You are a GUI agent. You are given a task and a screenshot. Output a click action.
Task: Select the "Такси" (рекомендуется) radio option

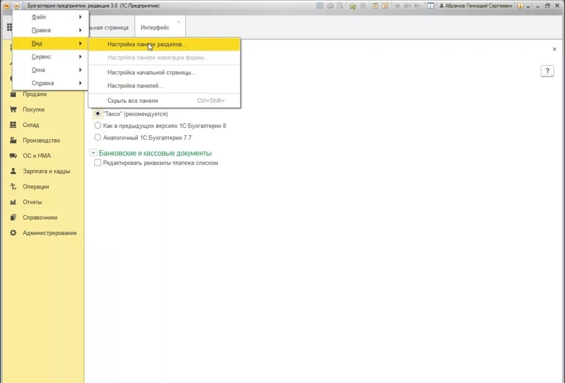tap(97, 114)
